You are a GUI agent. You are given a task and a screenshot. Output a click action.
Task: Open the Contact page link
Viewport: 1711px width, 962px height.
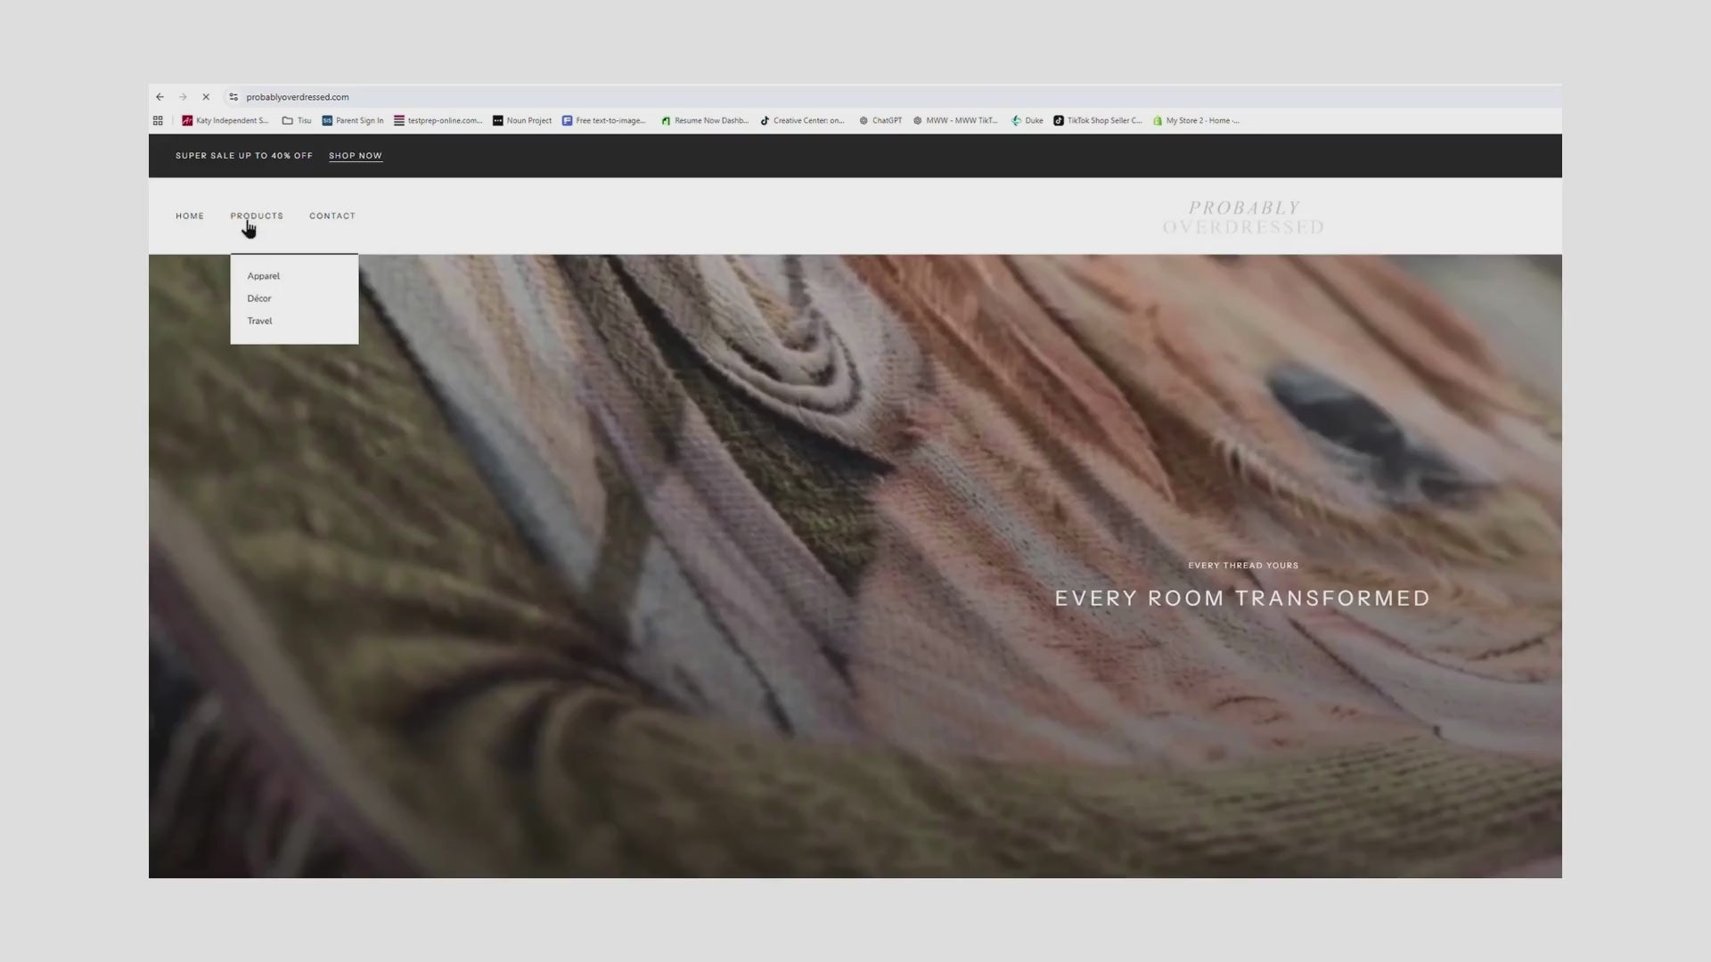332,216
